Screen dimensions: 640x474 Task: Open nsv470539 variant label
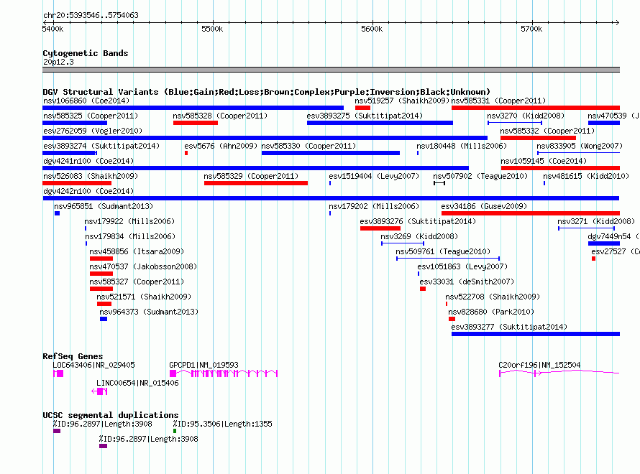click(x=613, y=116)
